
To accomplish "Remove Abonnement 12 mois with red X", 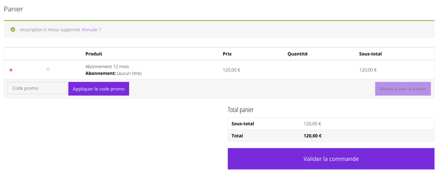I will click(x=11, y=70).
